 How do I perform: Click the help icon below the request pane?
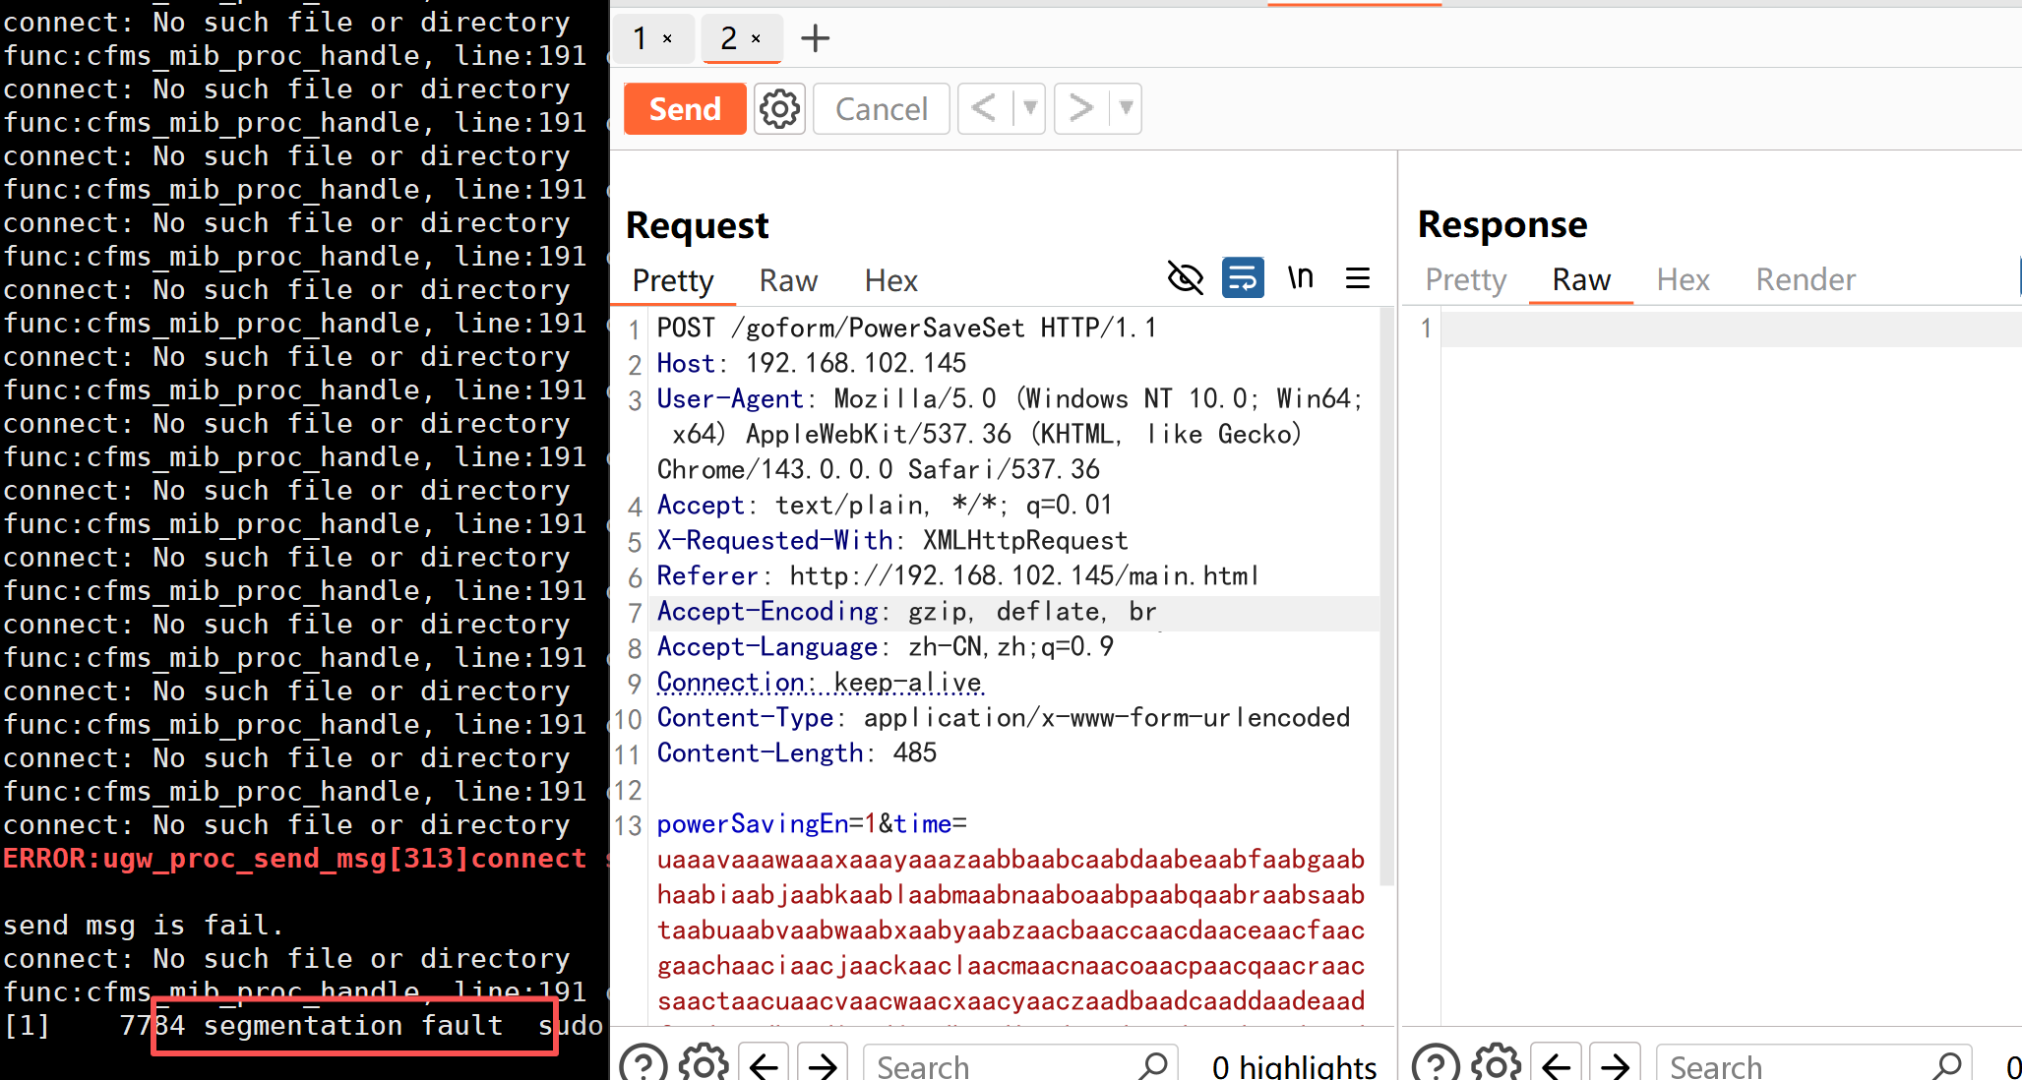643,1064
